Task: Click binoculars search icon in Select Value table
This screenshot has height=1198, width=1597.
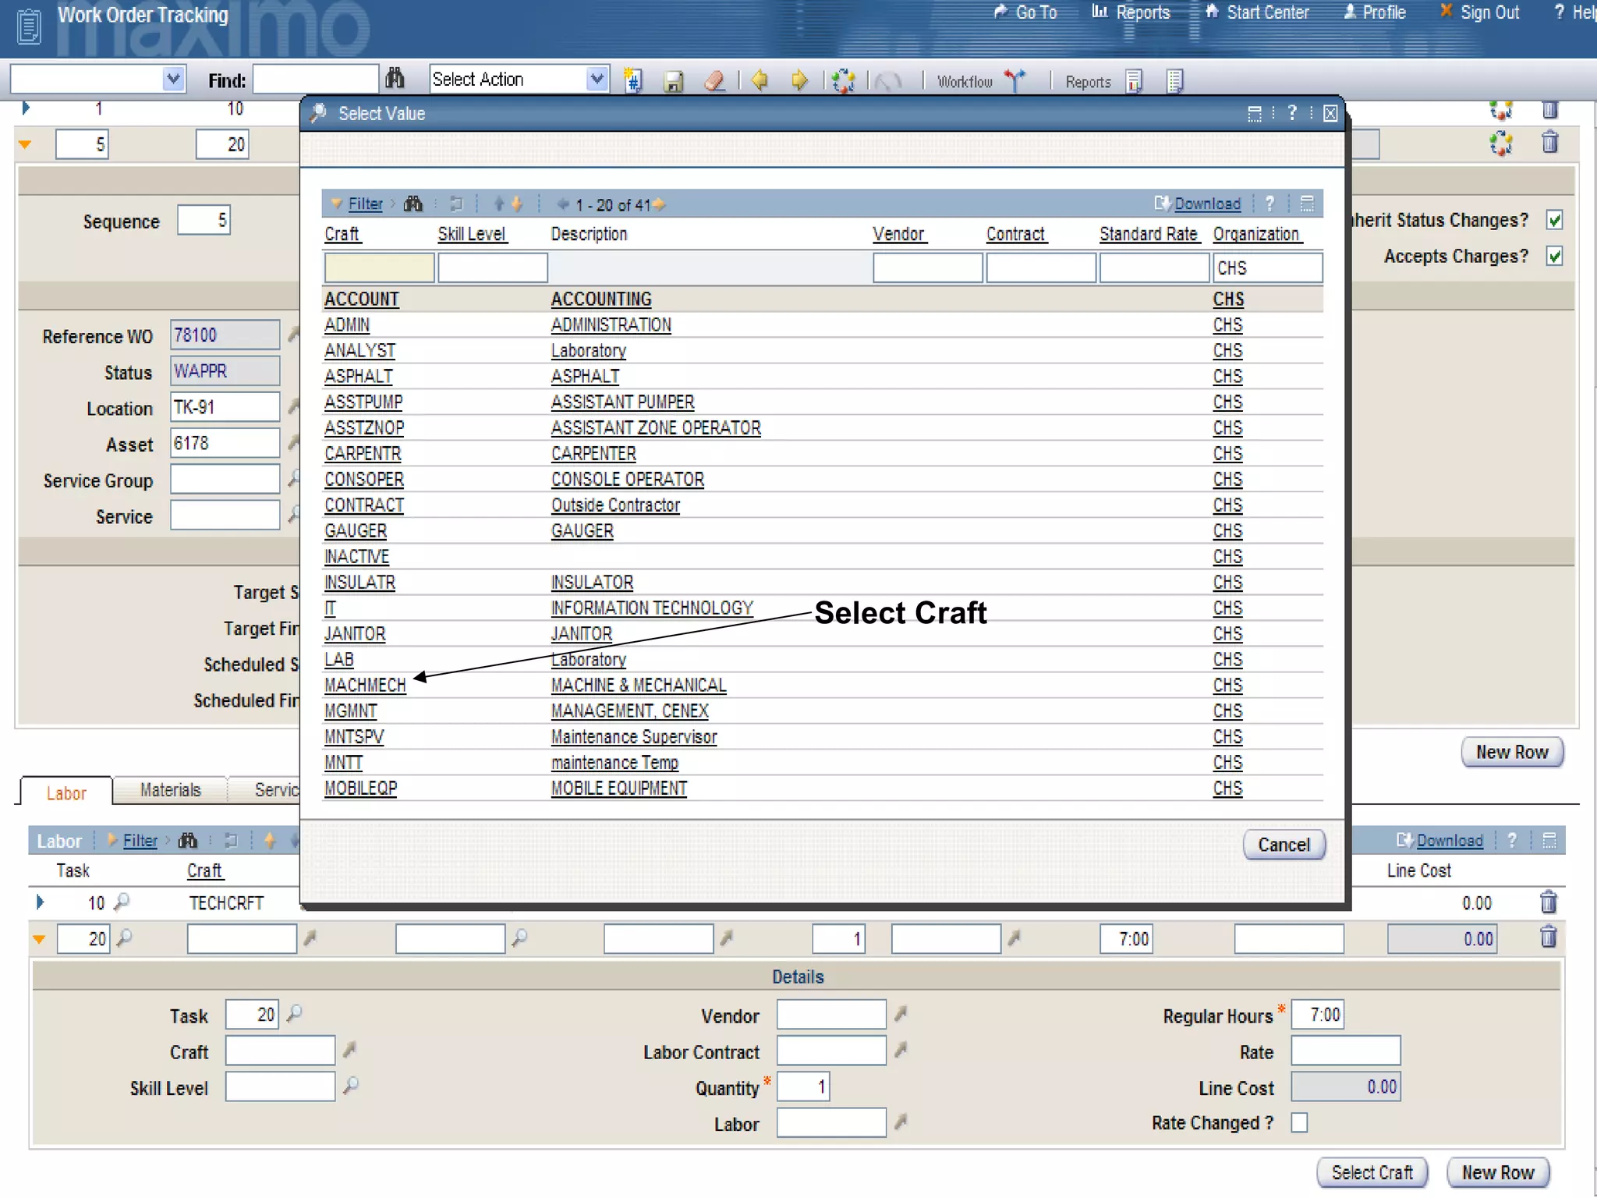Action: click(413, 204)
